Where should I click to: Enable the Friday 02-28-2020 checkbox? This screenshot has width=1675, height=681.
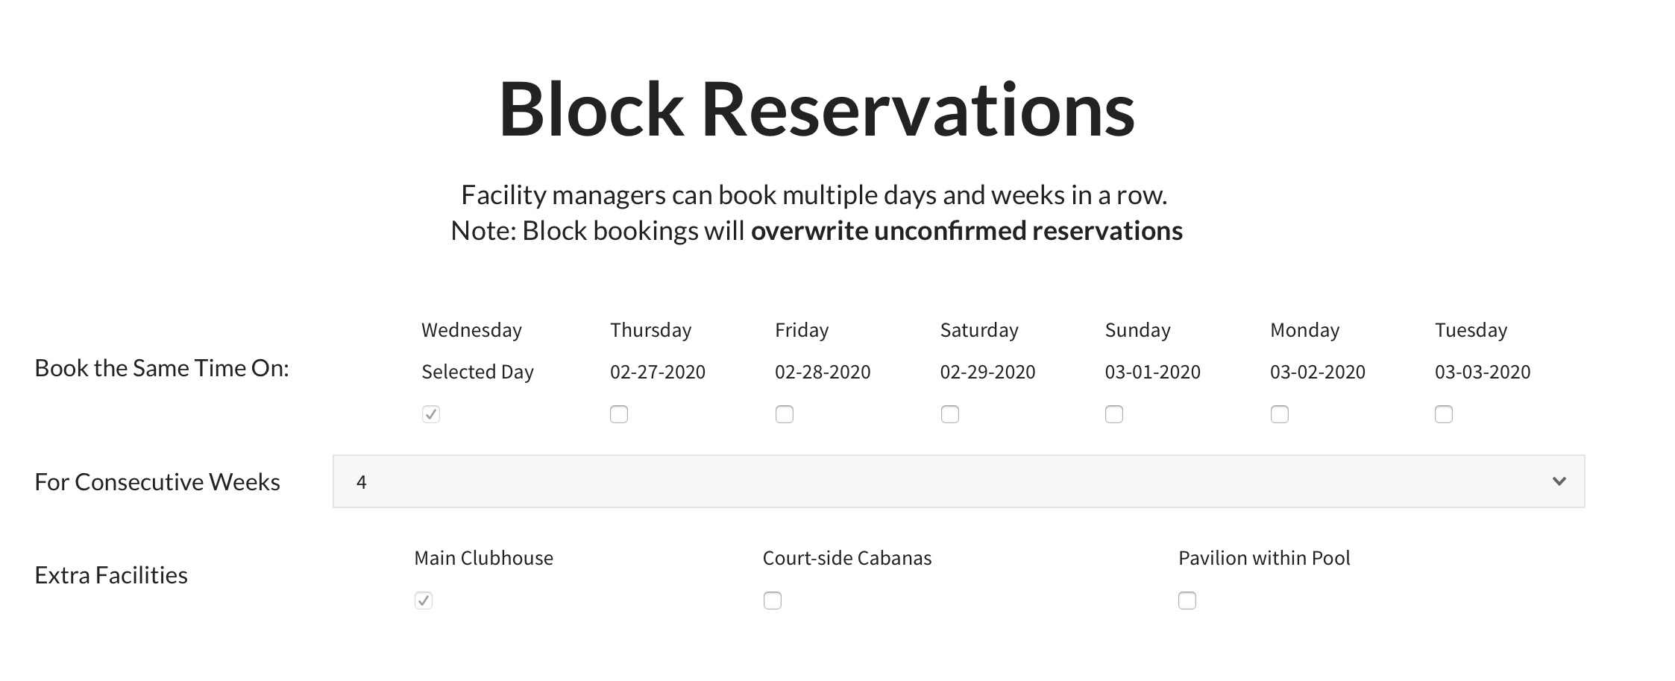tap(785, 414)
